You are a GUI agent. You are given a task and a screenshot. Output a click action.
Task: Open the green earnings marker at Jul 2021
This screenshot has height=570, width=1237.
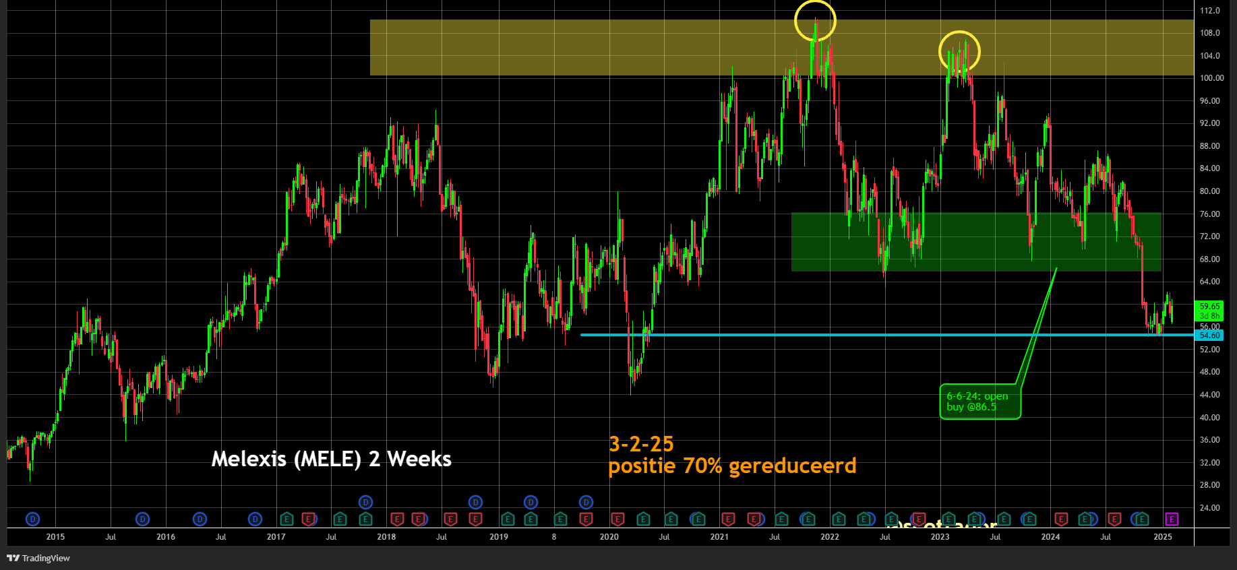781,519
